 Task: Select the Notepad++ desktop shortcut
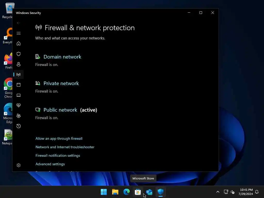(x=7, y=137)
